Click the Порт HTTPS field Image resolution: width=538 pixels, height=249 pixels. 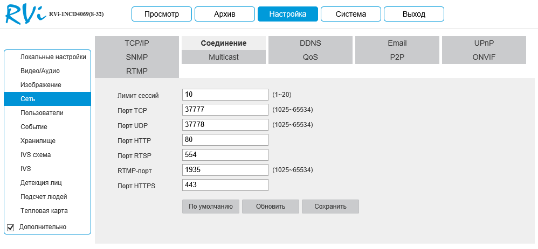225,185
